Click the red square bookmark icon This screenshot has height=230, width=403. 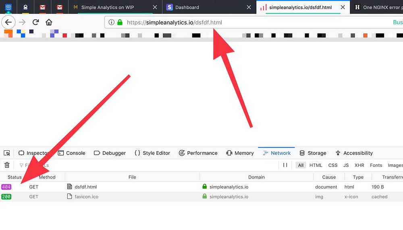65,35
